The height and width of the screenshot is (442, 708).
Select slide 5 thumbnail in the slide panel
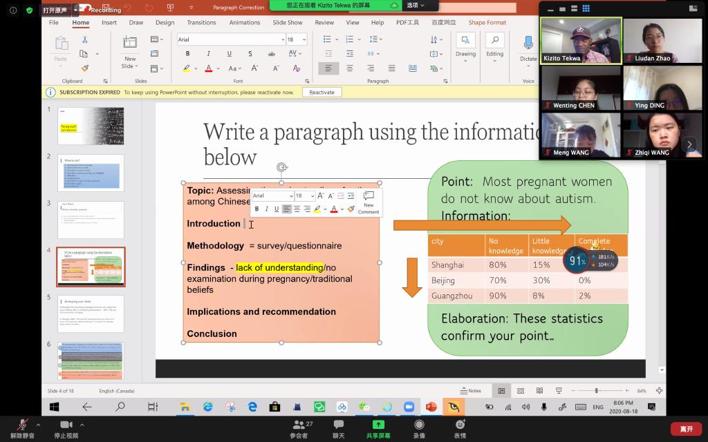click(x=91, y=314)
